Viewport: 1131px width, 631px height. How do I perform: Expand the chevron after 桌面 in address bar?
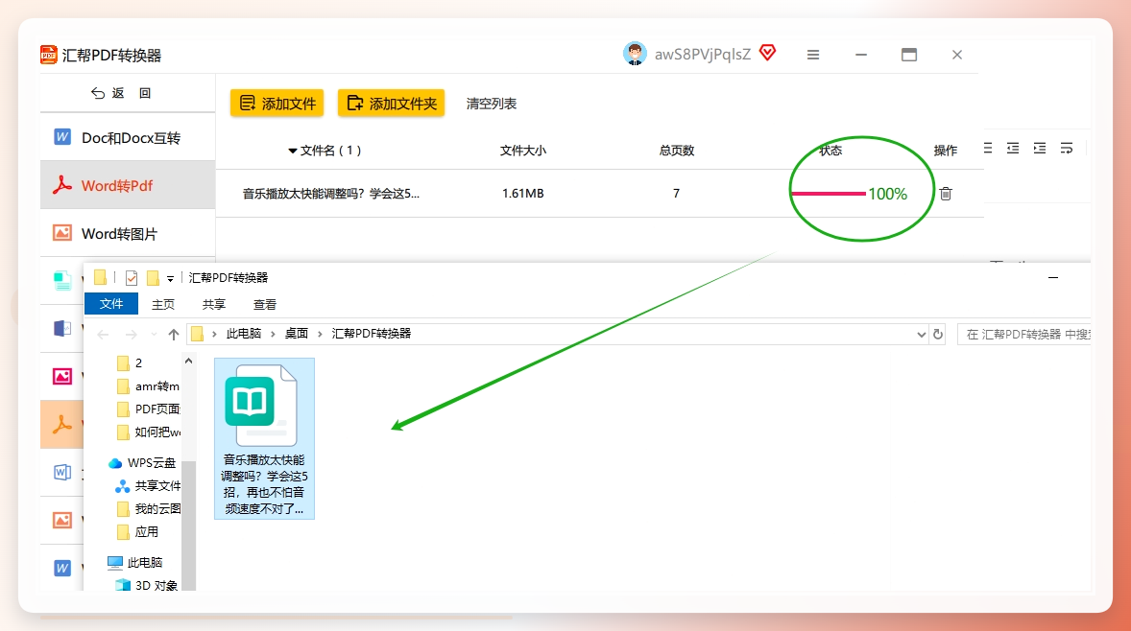(321, 335)
